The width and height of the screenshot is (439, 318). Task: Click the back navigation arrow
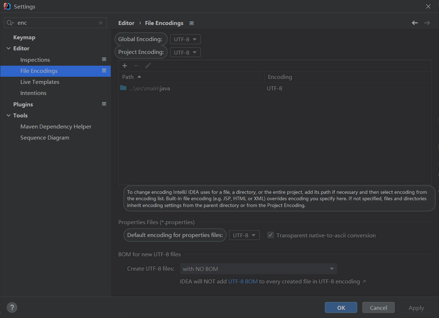415,23
